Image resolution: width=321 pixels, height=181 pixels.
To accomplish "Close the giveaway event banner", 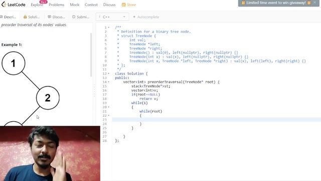I will point(314,3).
